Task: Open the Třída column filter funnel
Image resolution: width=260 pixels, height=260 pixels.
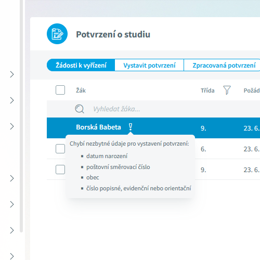Action: (x=227, y=90)
